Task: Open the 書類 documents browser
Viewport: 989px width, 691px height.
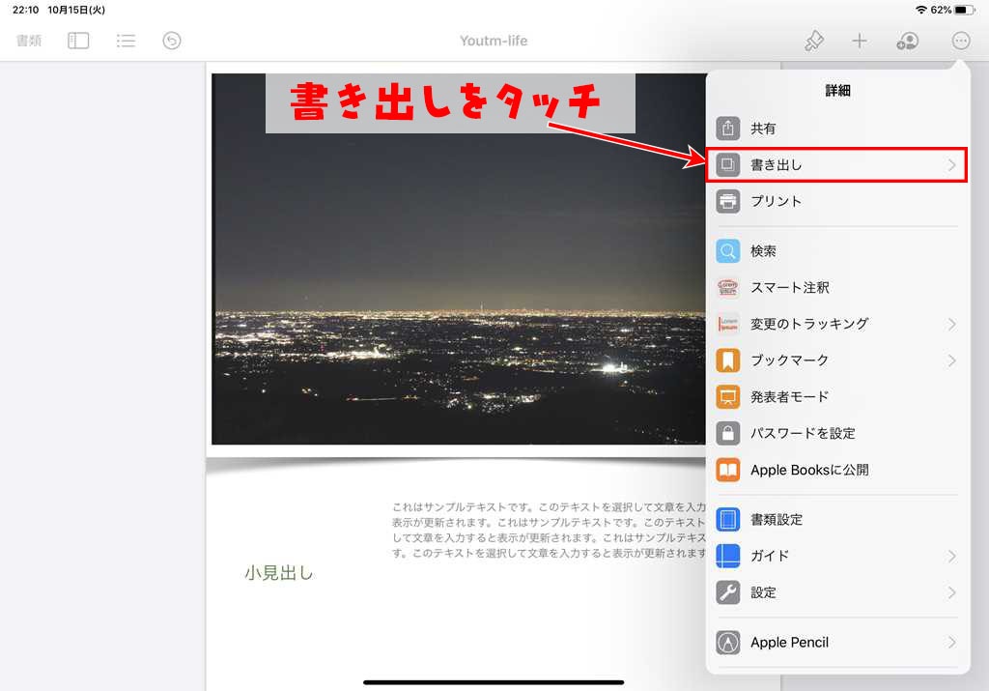Action: (28, 41)
